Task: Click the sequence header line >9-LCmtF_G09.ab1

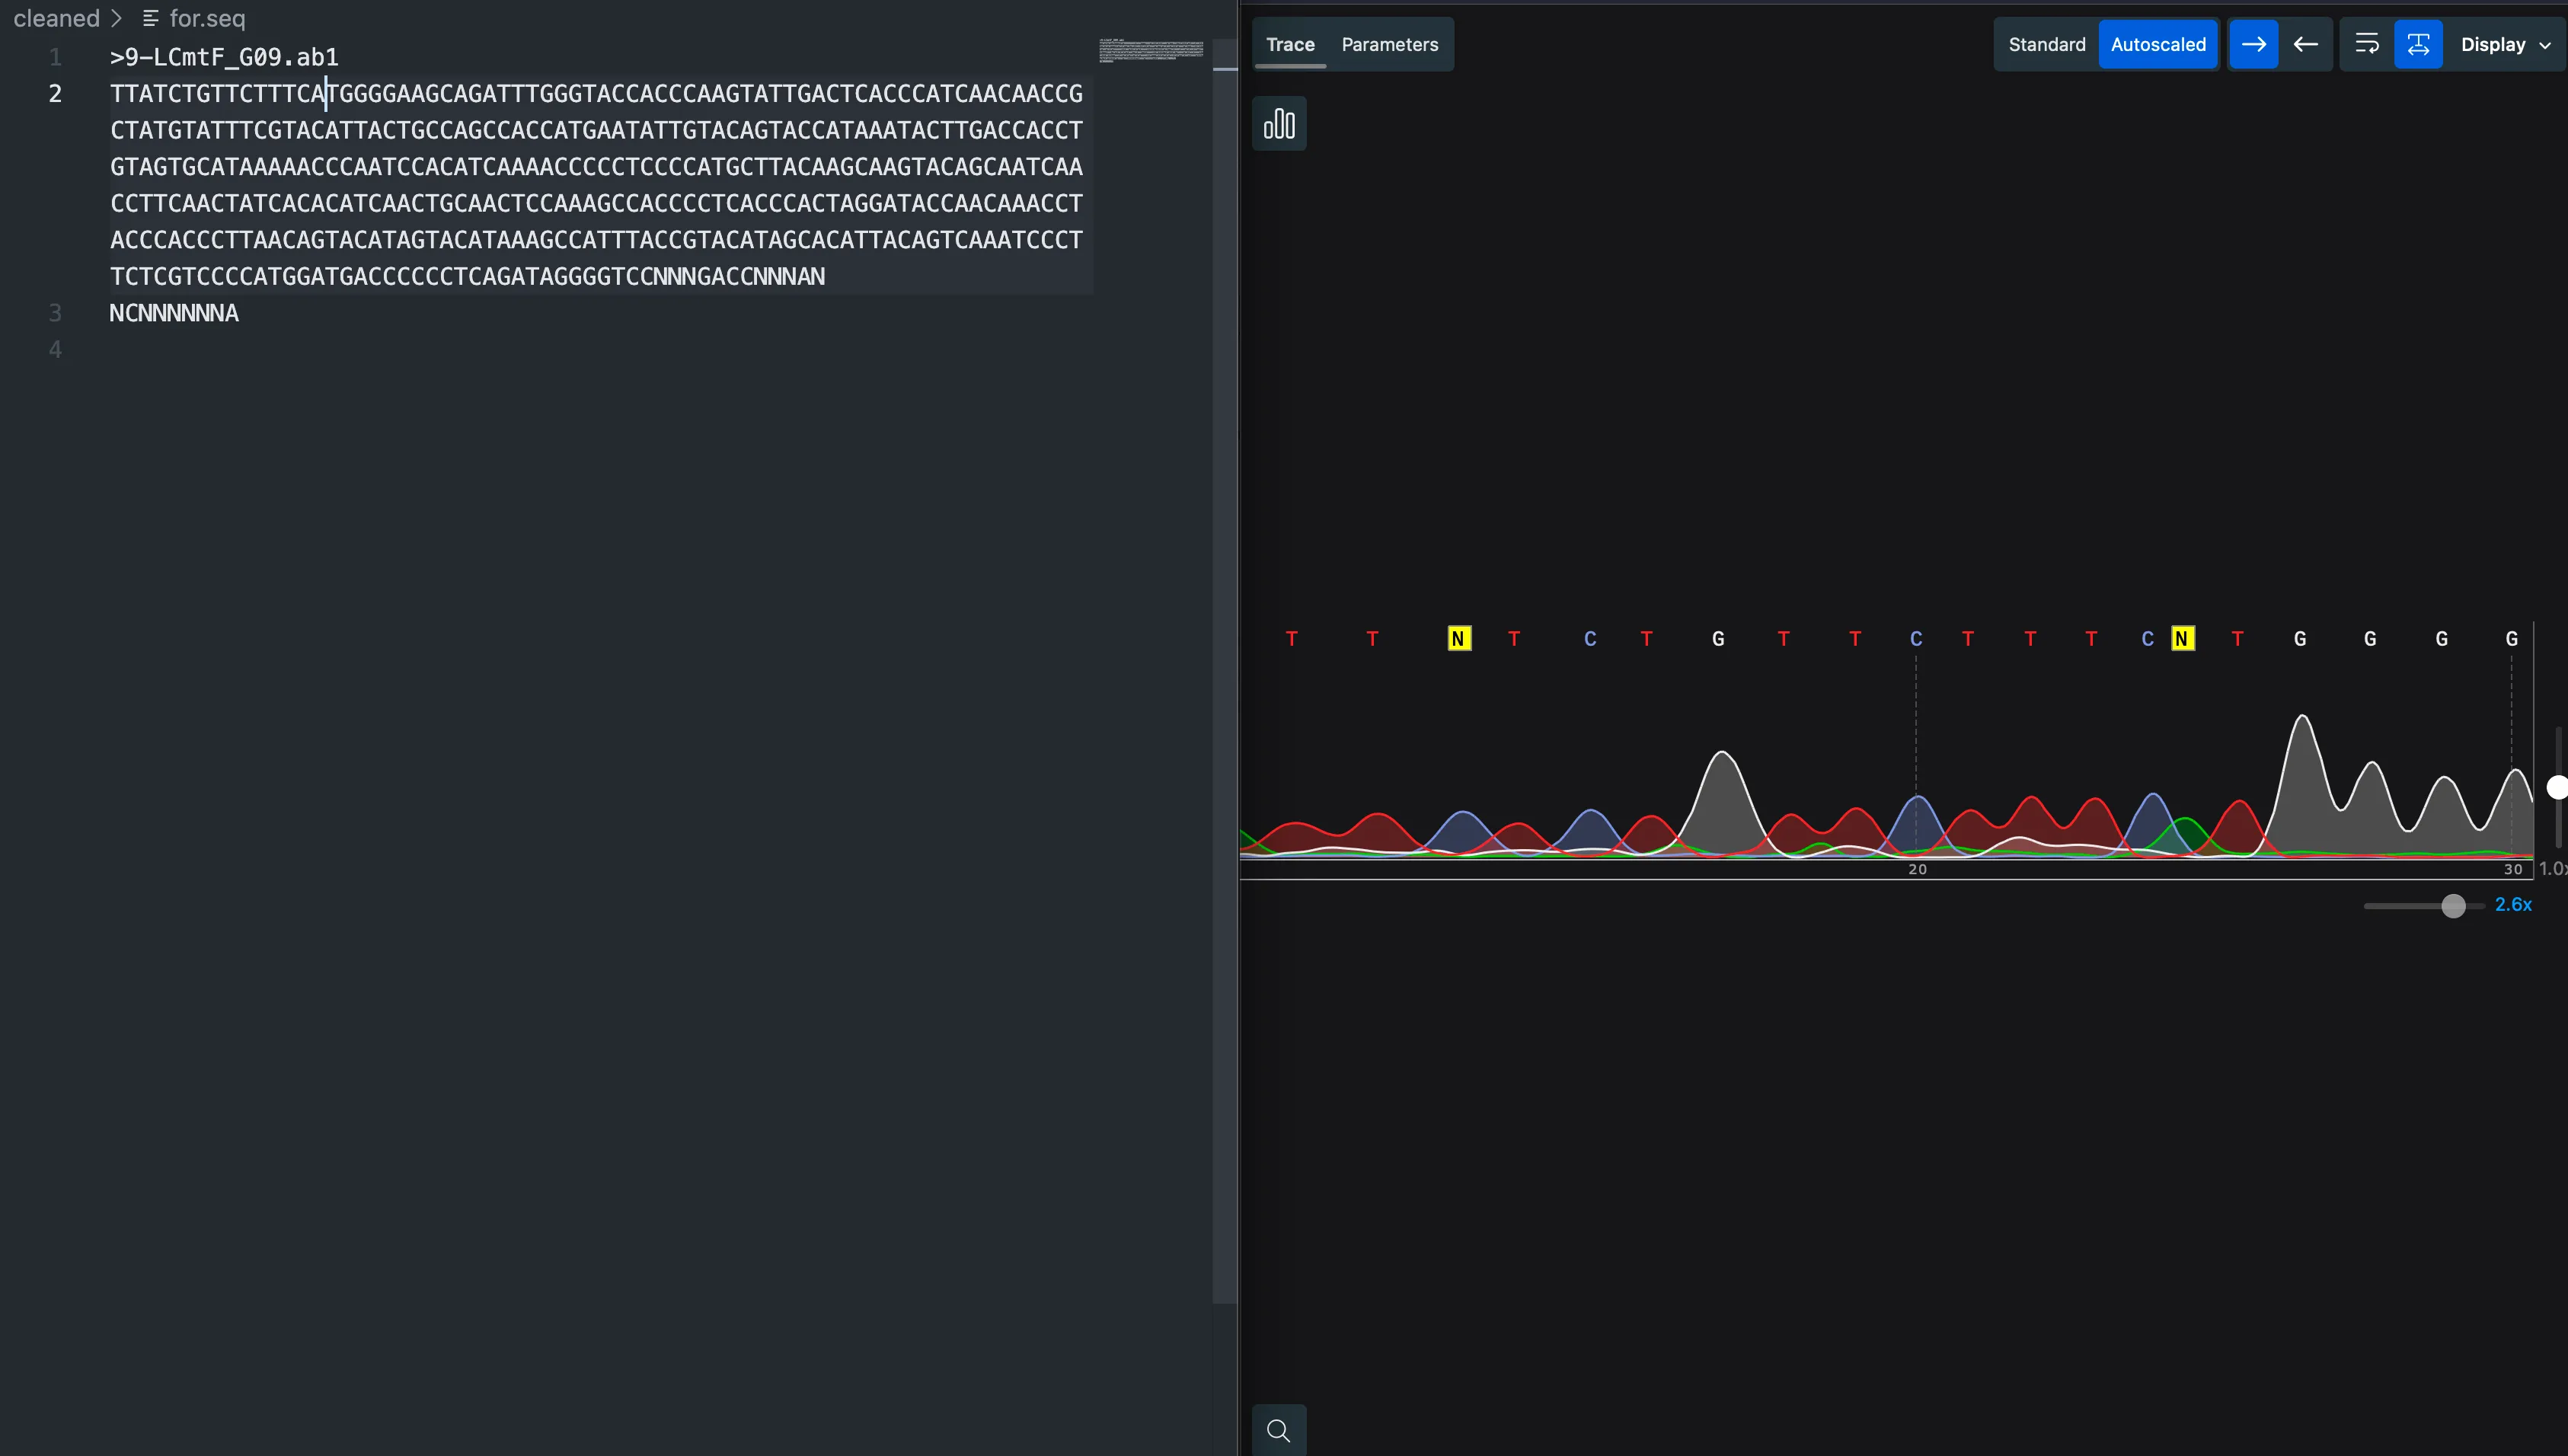Action: click(224, 57)
